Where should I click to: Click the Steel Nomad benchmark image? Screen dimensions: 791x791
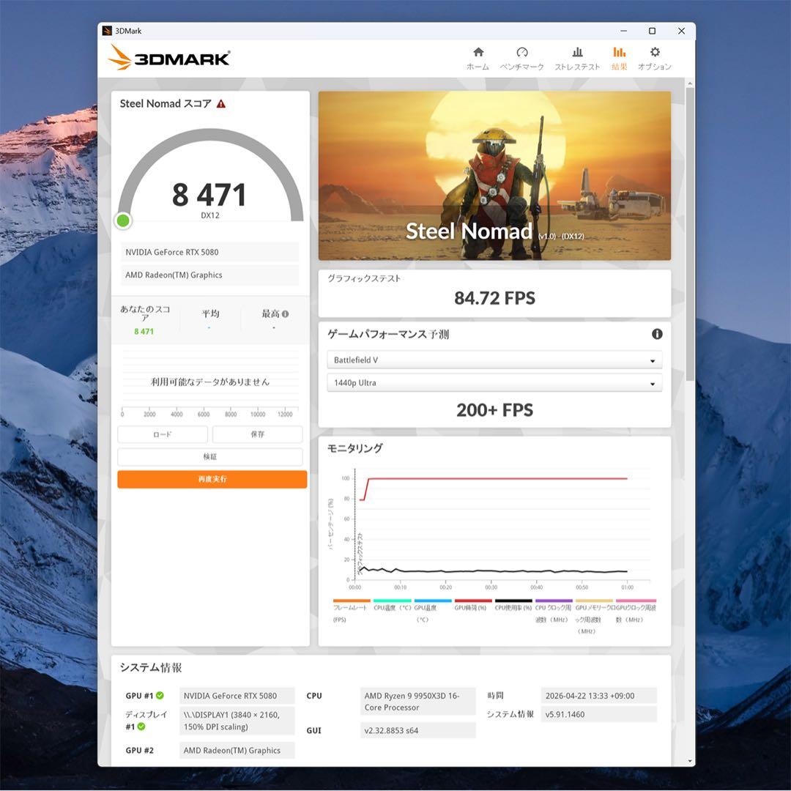(494, 176)
